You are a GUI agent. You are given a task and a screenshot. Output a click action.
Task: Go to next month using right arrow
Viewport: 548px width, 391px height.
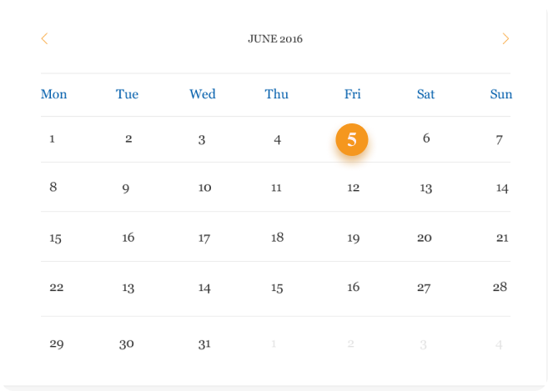point(505,38)
